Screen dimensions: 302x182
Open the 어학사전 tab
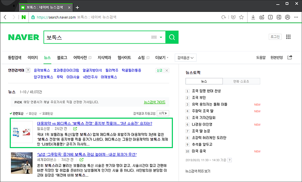(80, 57)
